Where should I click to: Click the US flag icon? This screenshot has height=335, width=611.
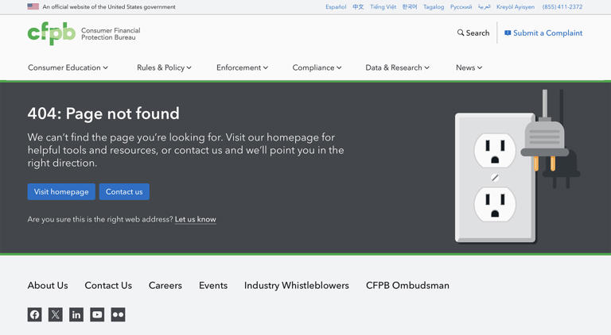[x=33, y=6]
